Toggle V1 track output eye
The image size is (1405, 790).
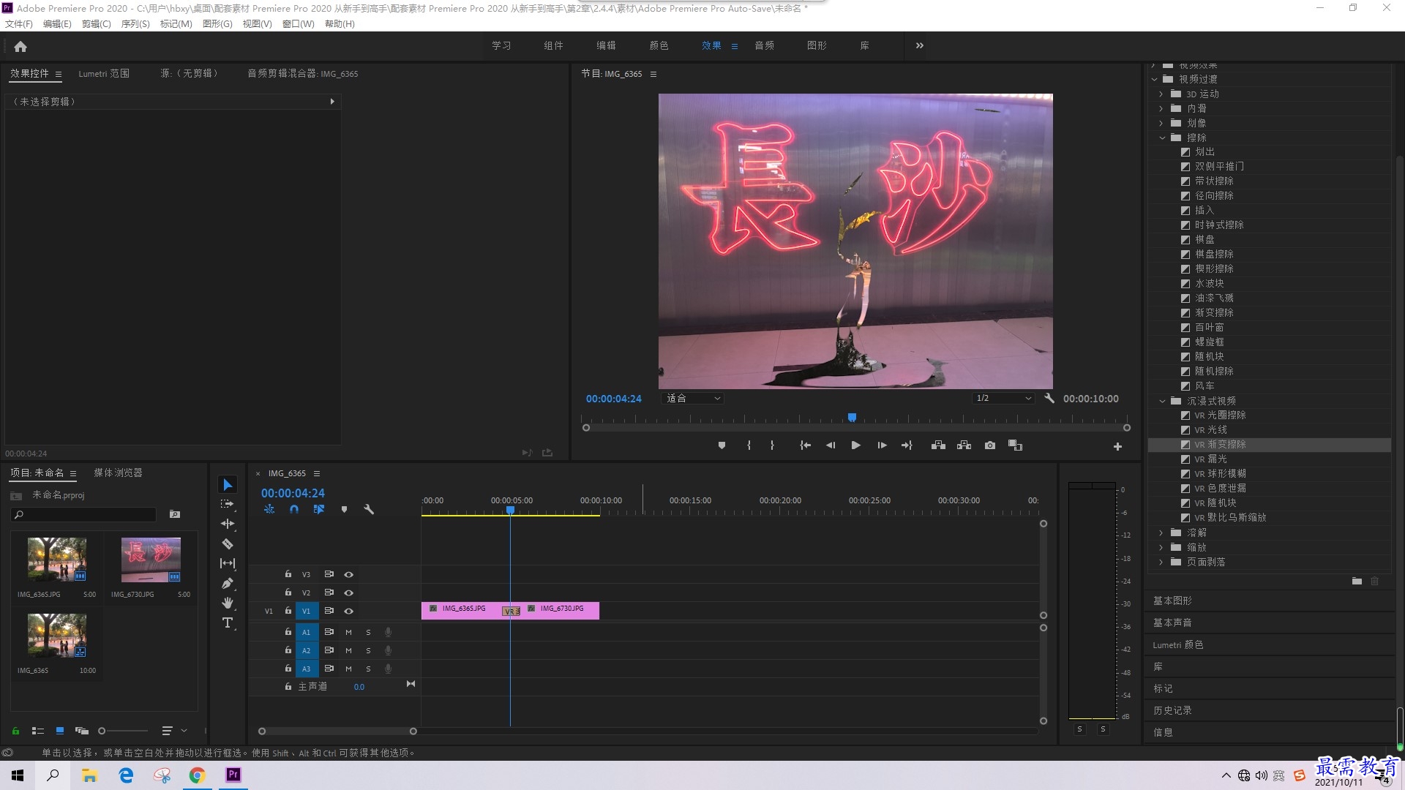349,612
